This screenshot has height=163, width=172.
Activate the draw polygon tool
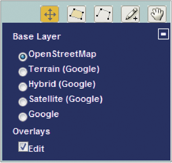76,14
